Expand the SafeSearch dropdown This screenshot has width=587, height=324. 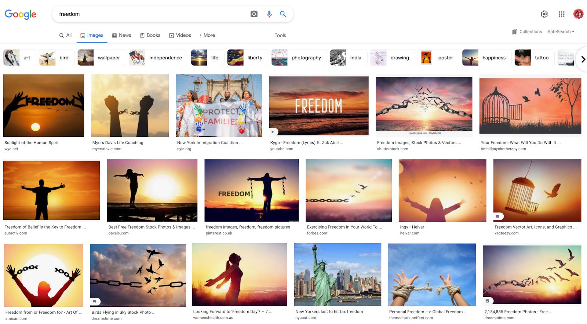561,32
